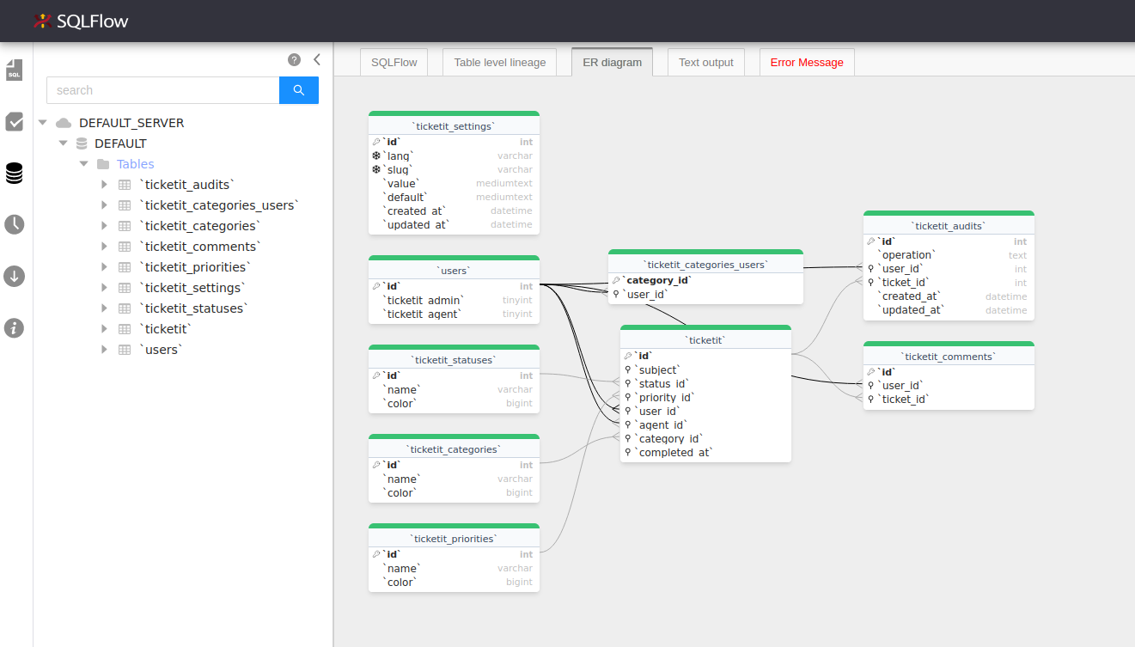
Task: Open the info icon in sidebar
Action: [x=15, y=327]
